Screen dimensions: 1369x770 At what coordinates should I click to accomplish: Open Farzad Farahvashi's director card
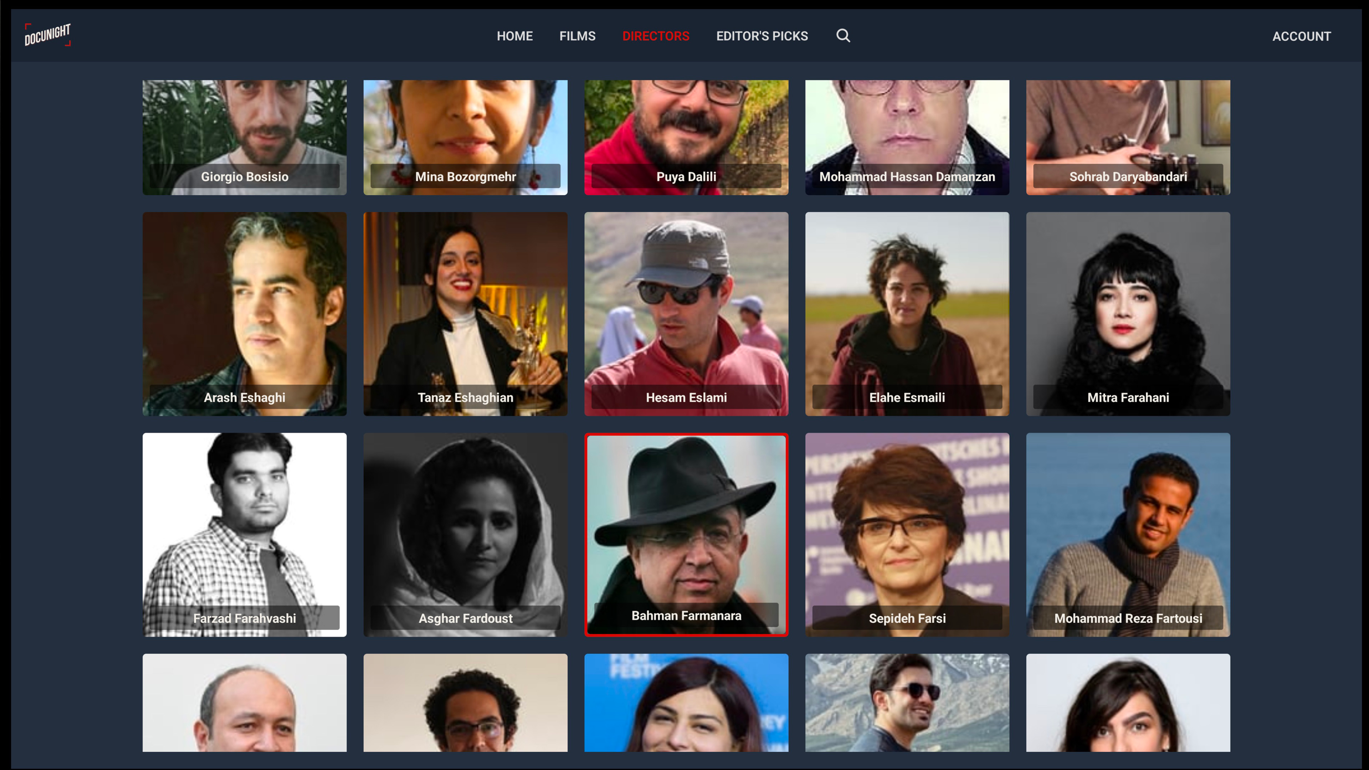click(245, 535)
